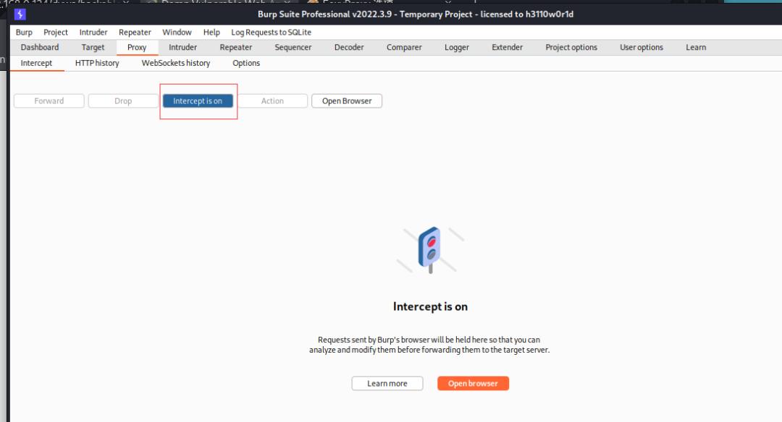View the WebSockets history

[x=175, y=63]
